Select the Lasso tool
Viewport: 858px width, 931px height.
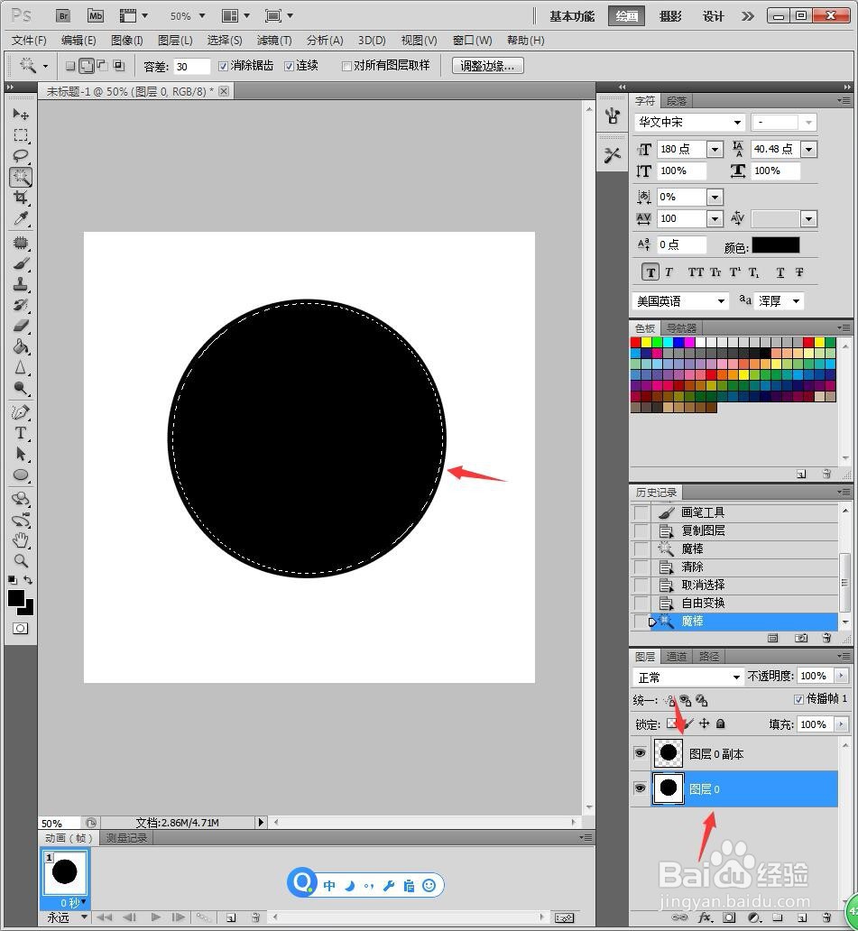(20, 155)
